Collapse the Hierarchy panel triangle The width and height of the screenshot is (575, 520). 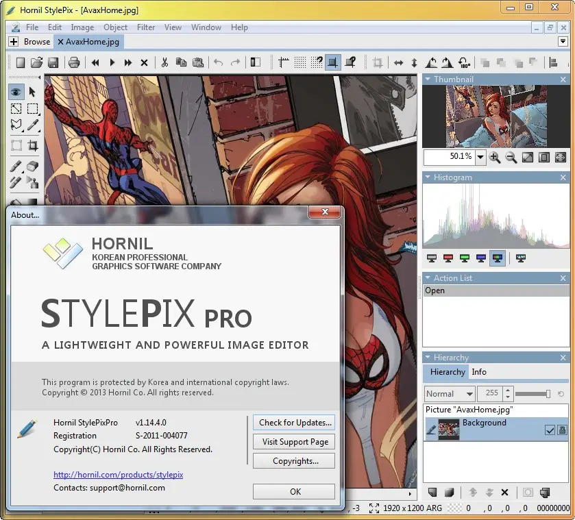point(427,357)
